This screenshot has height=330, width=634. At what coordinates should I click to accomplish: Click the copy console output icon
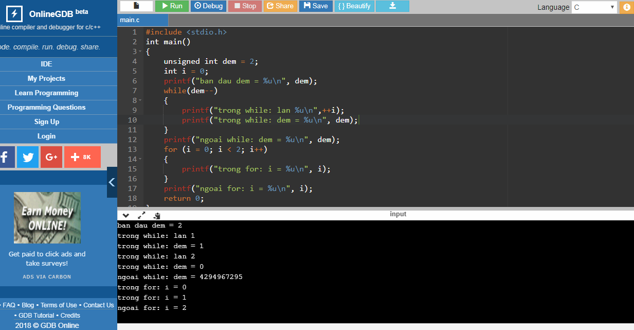(157, 215)
